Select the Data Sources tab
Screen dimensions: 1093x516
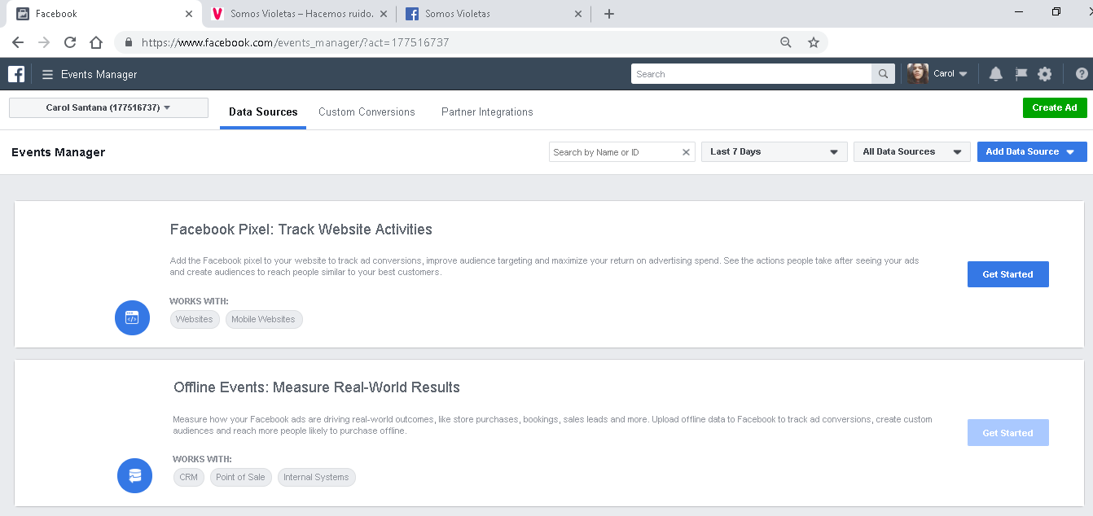pos(263,112)
